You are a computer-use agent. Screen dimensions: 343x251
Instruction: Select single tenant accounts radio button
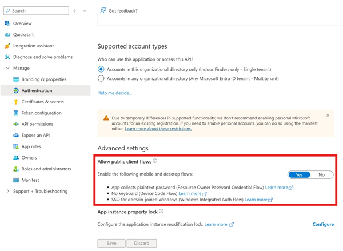pyautogui.click(x=101, y=69)
